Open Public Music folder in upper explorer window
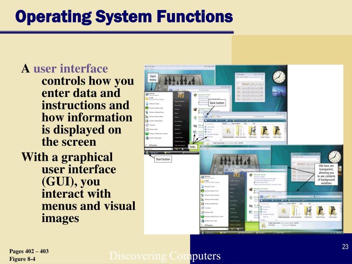Image resolution: width=352 pixels, height=264 pixels. 253,132
